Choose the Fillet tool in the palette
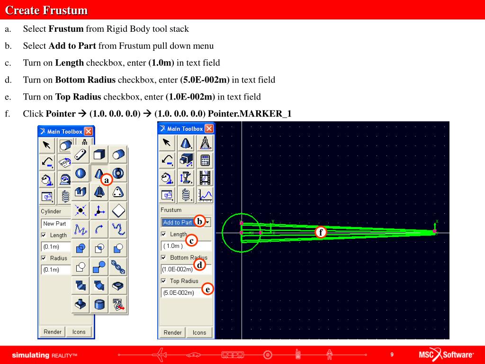This screenshot has height=364, width=485. click(x=81, y=285)
